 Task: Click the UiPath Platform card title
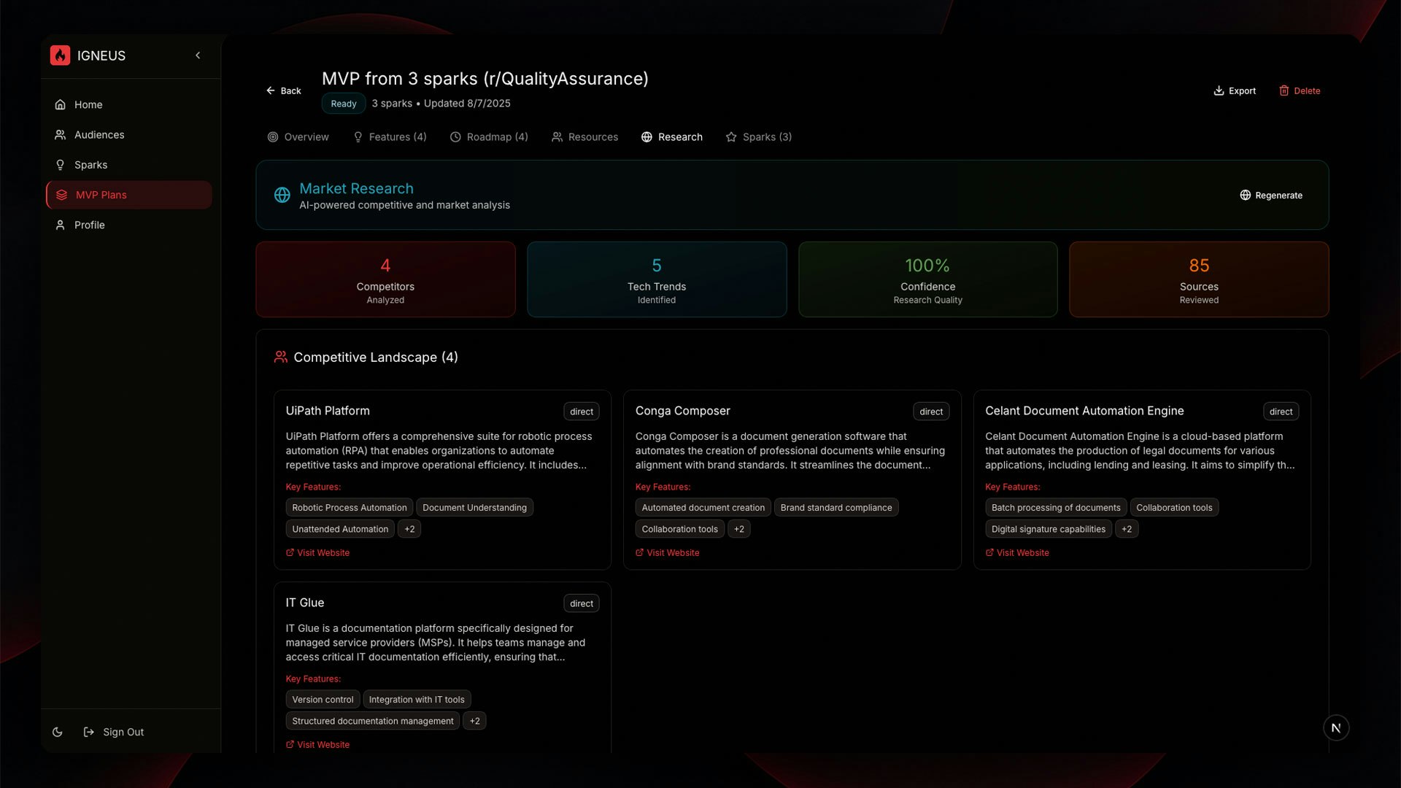pos(328,411)
